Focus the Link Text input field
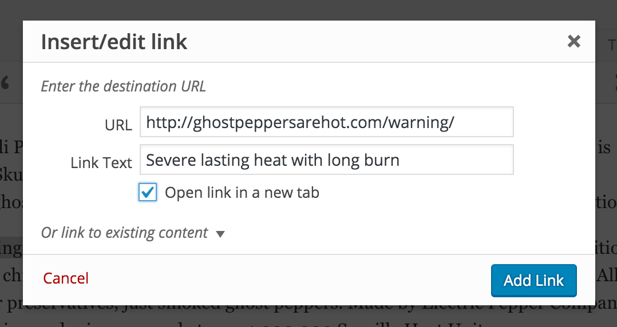Screen dimensions: 617x327 [327, 160]
